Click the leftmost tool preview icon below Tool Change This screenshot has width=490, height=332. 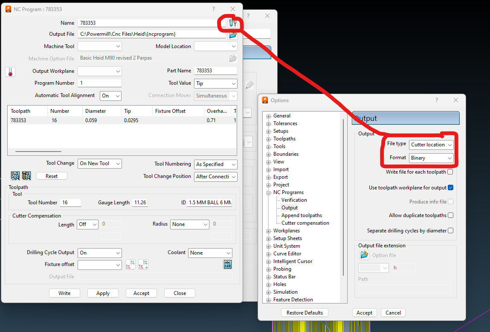pyautogui.click(x=15, y=175)
